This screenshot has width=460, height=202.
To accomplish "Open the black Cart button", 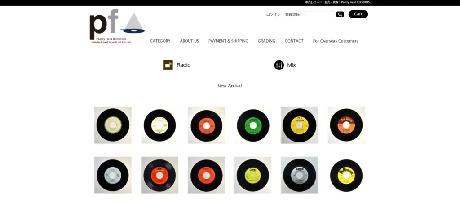I will (x=358, y=14).
